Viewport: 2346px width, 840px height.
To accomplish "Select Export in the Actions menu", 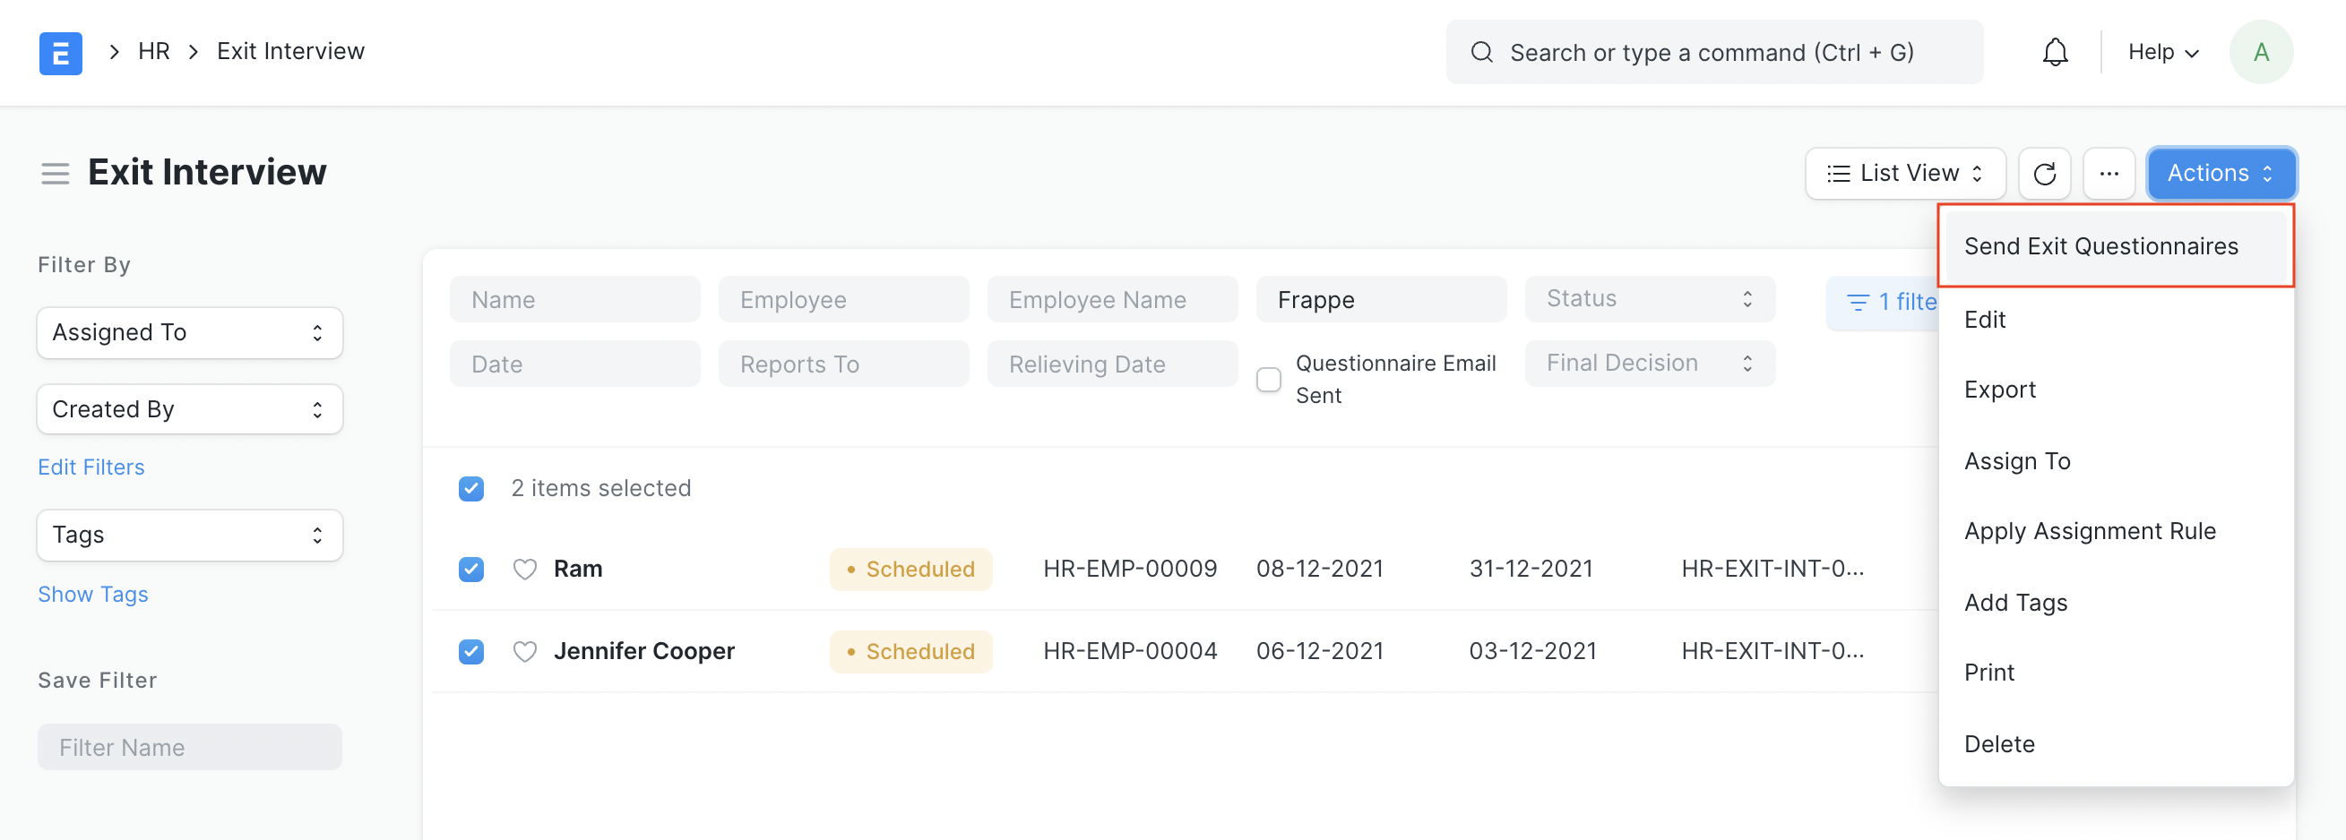I will pyautogui.click(x=2000, y=390).
